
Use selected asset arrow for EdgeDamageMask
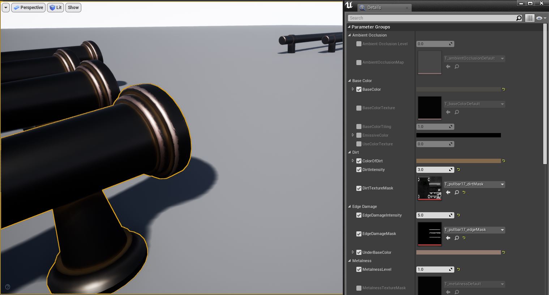(448, 238)
